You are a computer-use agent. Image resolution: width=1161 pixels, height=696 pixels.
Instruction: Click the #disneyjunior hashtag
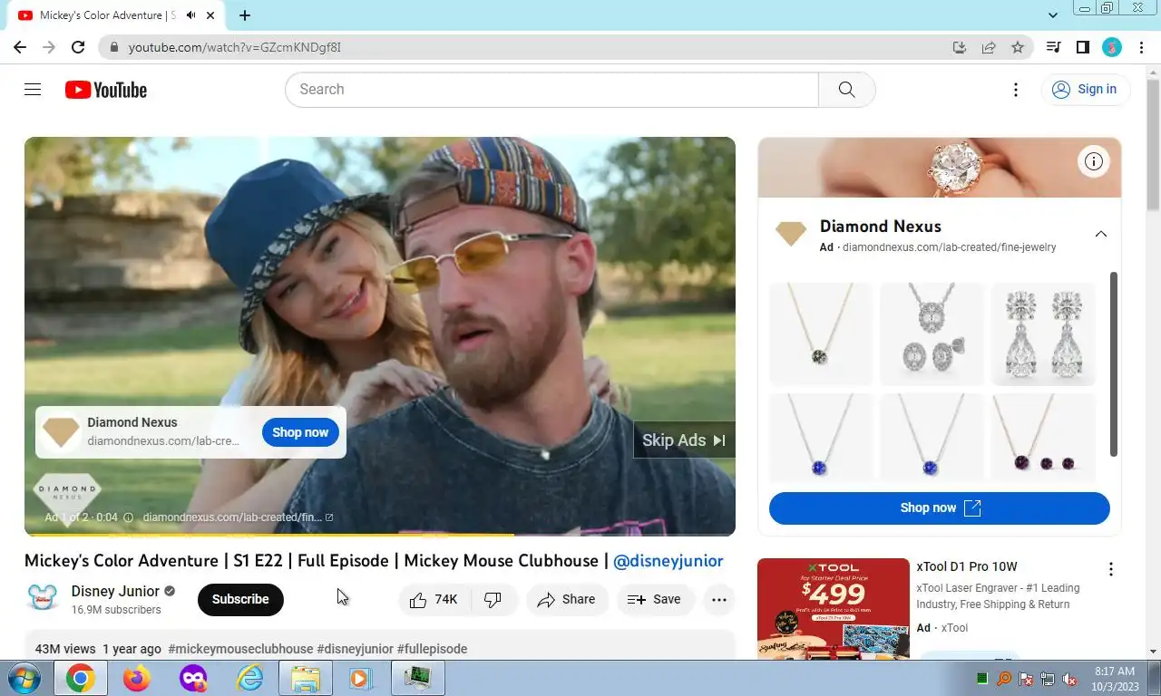click(x=355, y=649)
